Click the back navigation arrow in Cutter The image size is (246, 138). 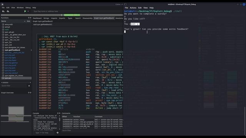(3, 11)
